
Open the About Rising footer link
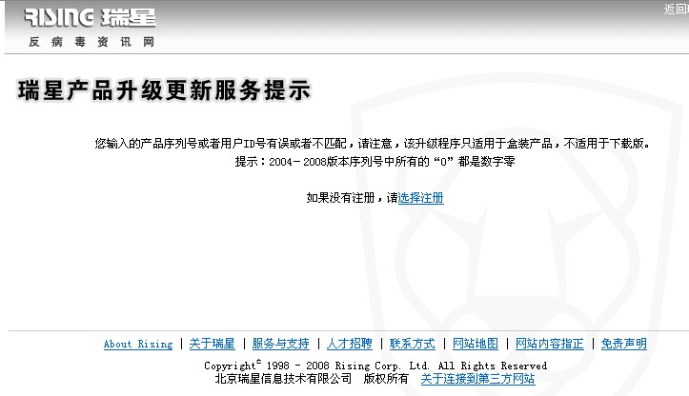138,345
